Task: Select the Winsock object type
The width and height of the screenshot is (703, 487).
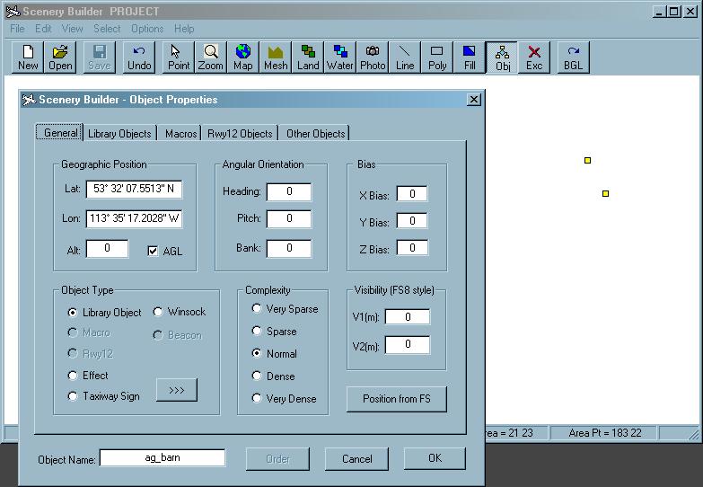Action: point(158,312)
